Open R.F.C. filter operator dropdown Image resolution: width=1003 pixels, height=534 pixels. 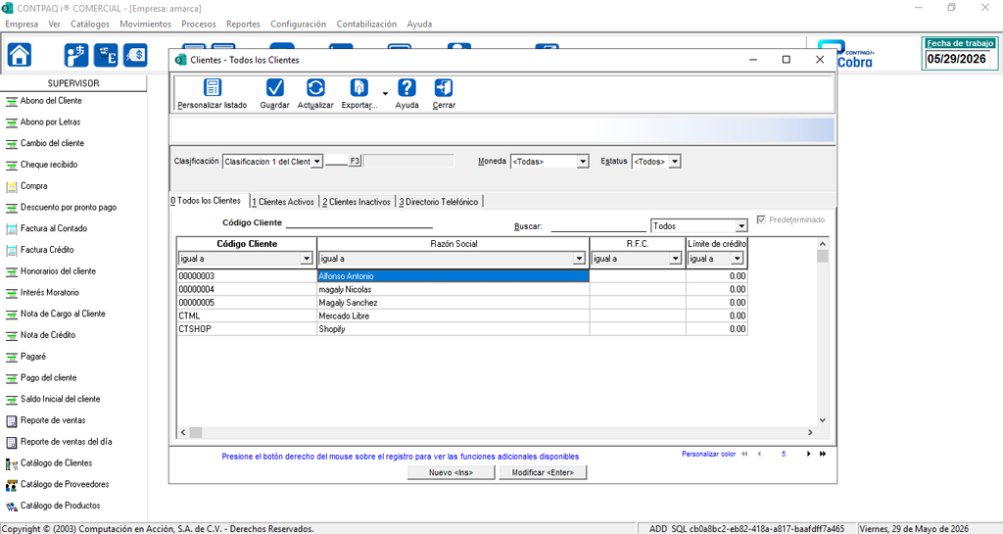675,259
